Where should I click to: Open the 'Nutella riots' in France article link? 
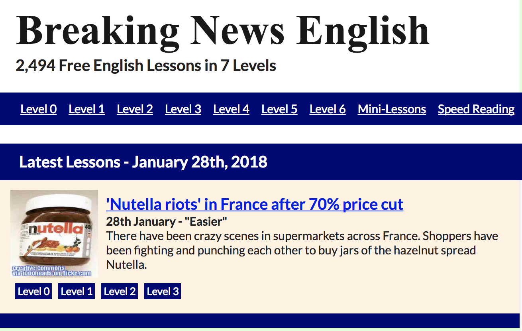255,204
